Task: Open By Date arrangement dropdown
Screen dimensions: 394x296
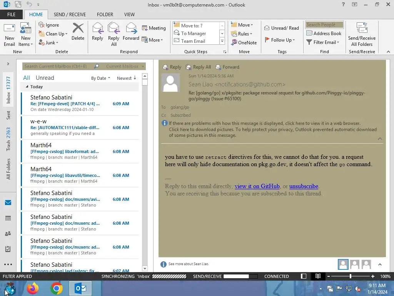Action: (x=100, y=78)
